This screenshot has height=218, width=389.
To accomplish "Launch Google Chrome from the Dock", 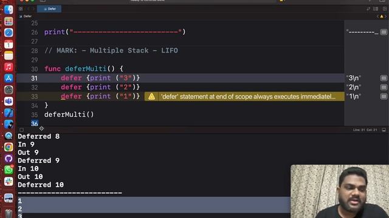I will click(x=9, y=147).
